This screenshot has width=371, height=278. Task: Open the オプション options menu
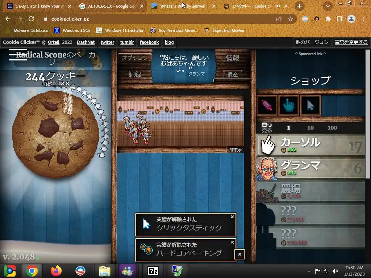[x=135, y=58]
